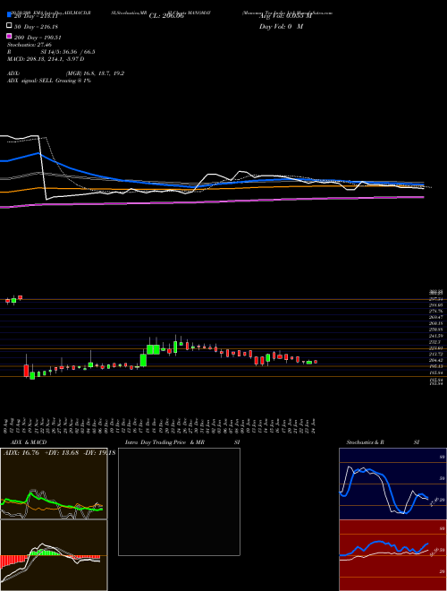Click the "Stochastics: 27.46" reading
This screenshot has height=591, width=447.
pyautogui.click(x=30, y=45)
